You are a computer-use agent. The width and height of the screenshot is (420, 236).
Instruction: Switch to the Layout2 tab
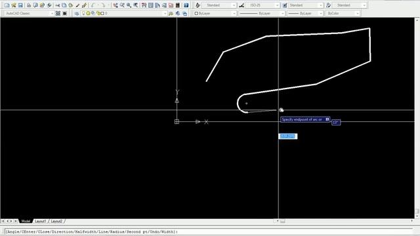(x=56, y=222)
